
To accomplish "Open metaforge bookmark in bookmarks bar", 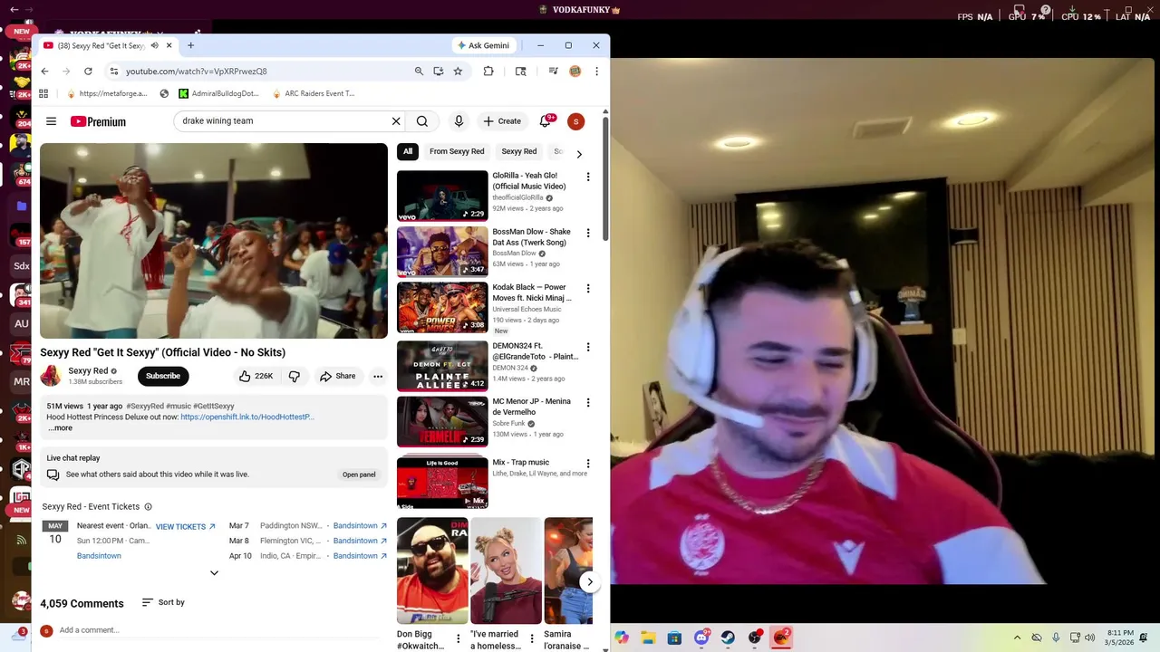I will [x=107, y=93].
